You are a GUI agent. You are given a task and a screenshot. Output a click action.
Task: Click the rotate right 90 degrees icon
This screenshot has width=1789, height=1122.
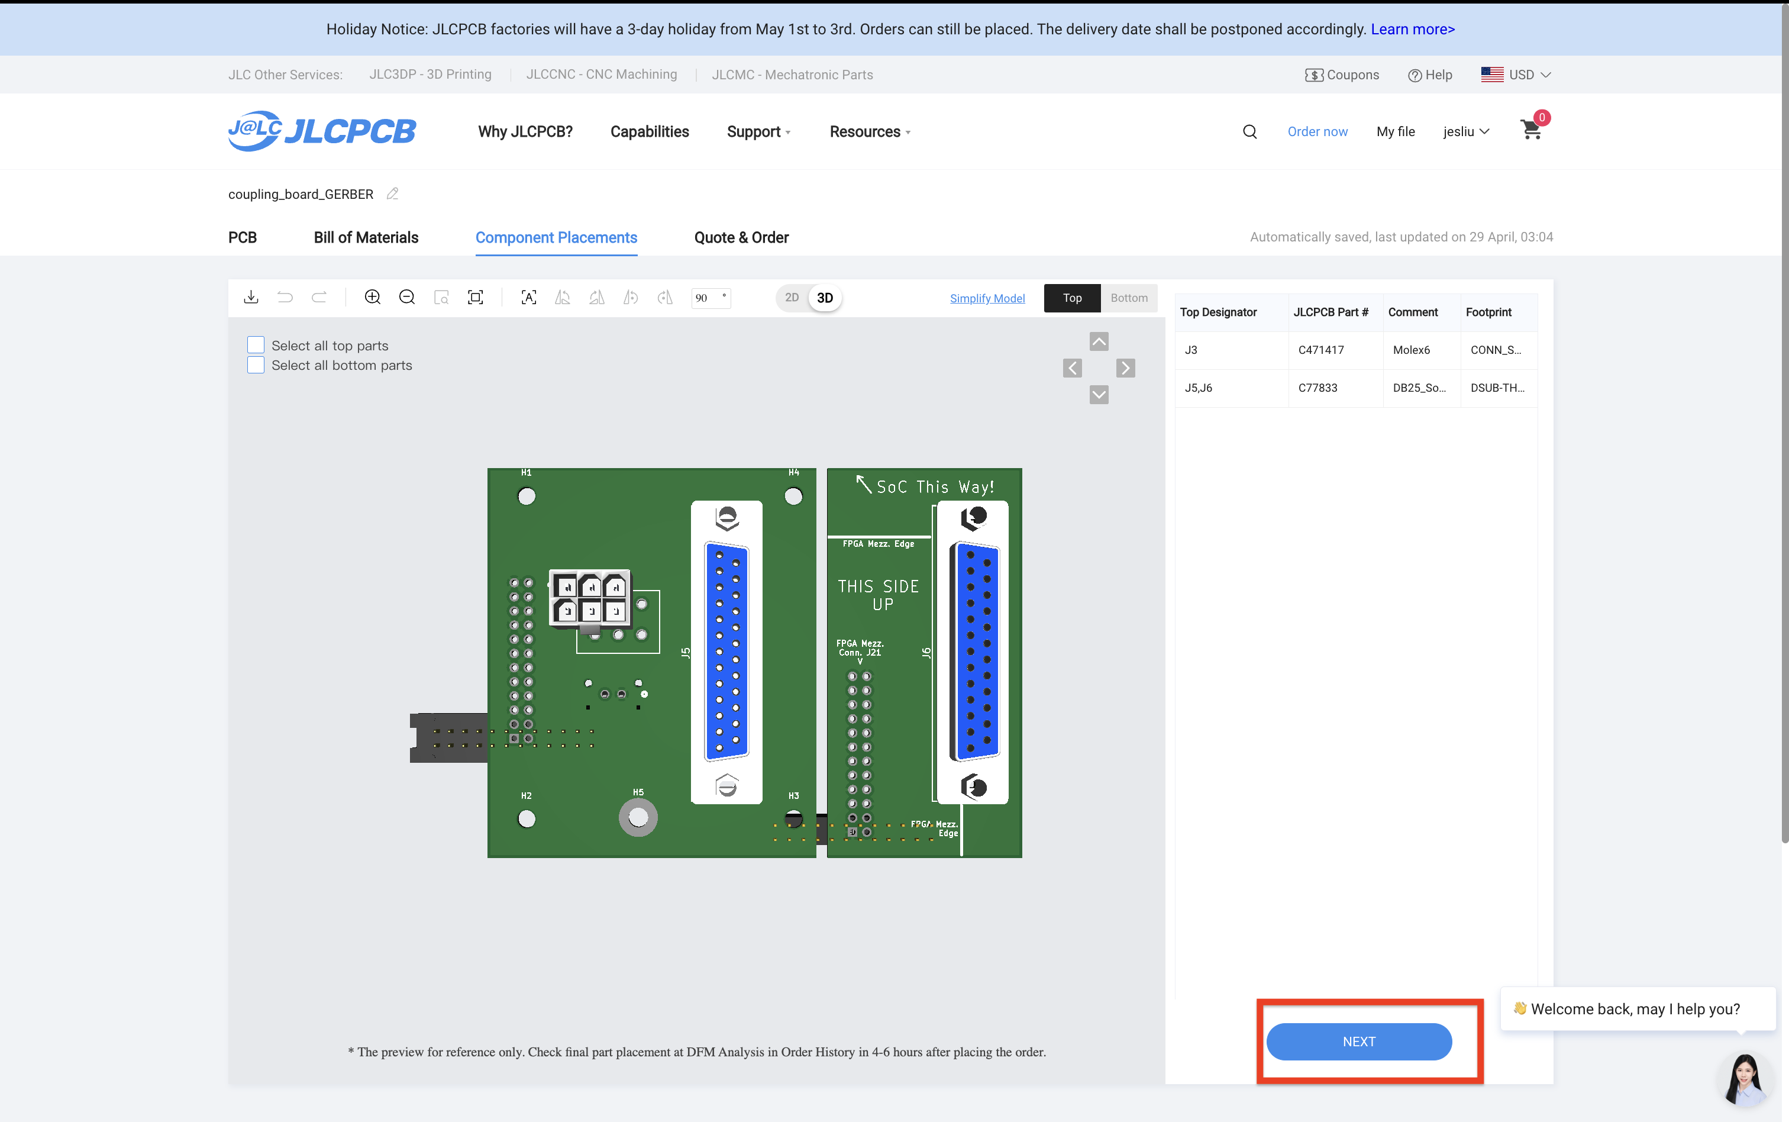pos(597,298)
